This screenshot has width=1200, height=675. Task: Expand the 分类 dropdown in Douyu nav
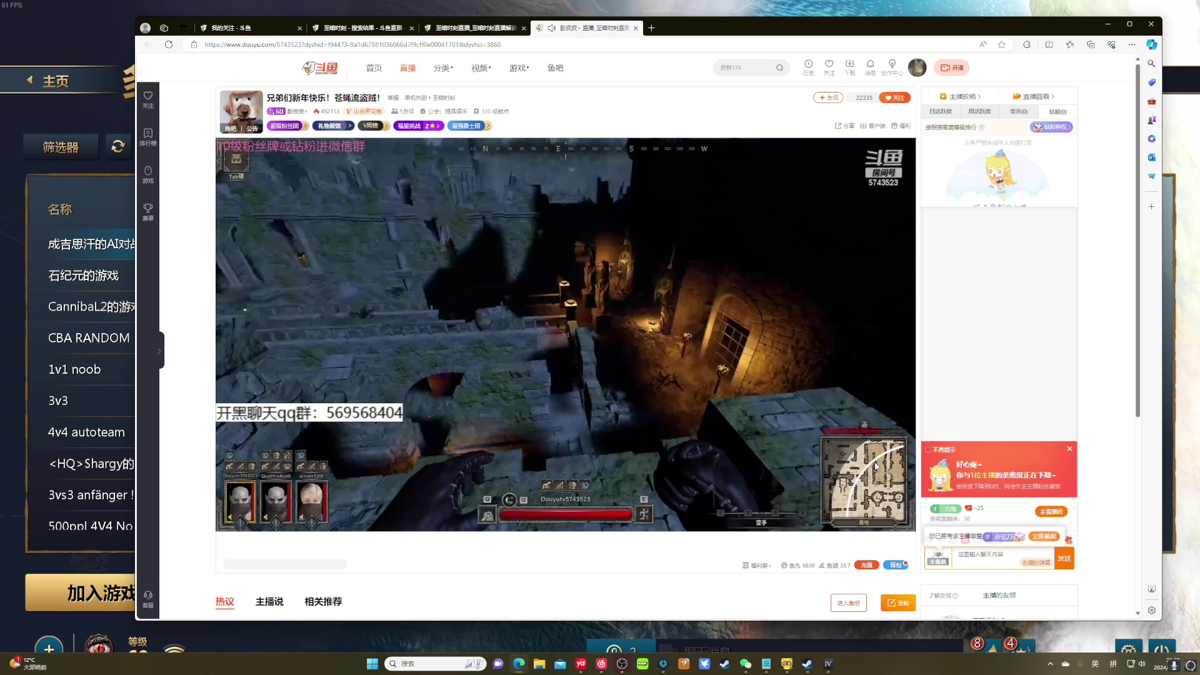(443, 67)
